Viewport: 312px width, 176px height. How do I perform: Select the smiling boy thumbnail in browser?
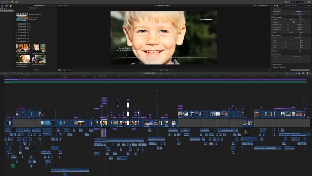(23, 59)
